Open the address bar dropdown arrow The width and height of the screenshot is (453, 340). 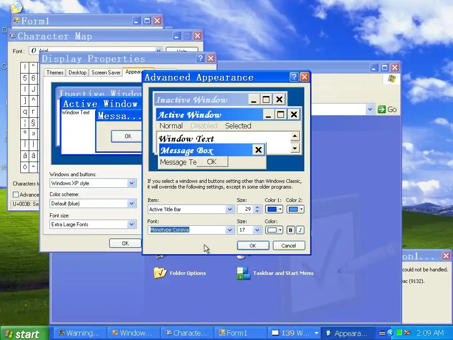(x=370, y=110)
